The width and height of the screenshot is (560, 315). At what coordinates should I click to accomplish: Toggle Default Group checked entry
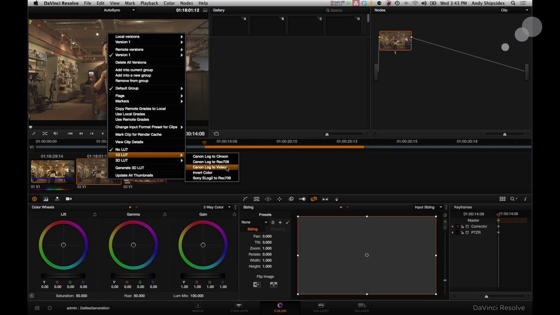click(x=147, y=88)
